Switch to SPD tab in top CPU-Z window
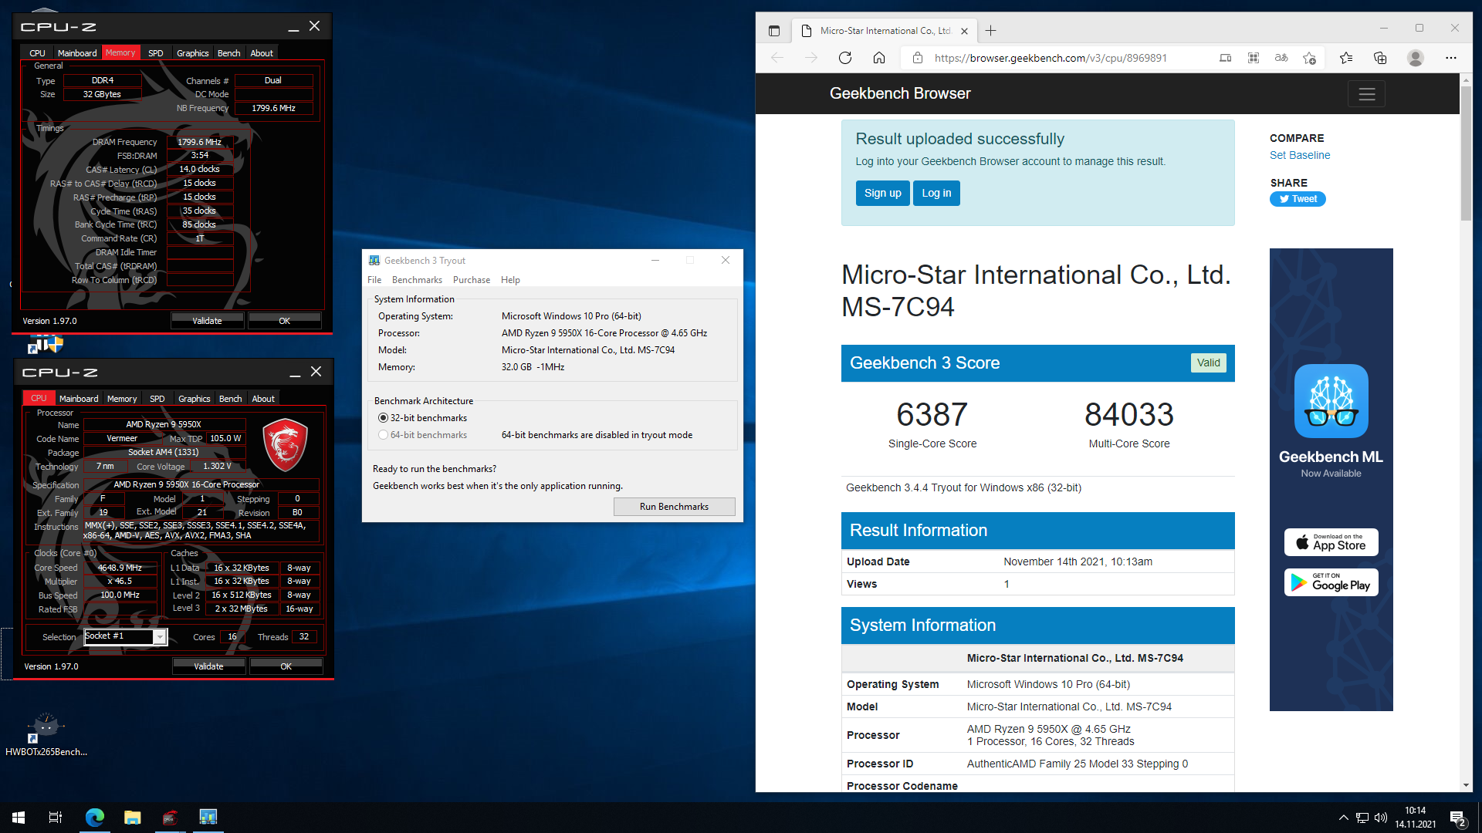This screenshot has height=833, width=1482. [156, 53]
